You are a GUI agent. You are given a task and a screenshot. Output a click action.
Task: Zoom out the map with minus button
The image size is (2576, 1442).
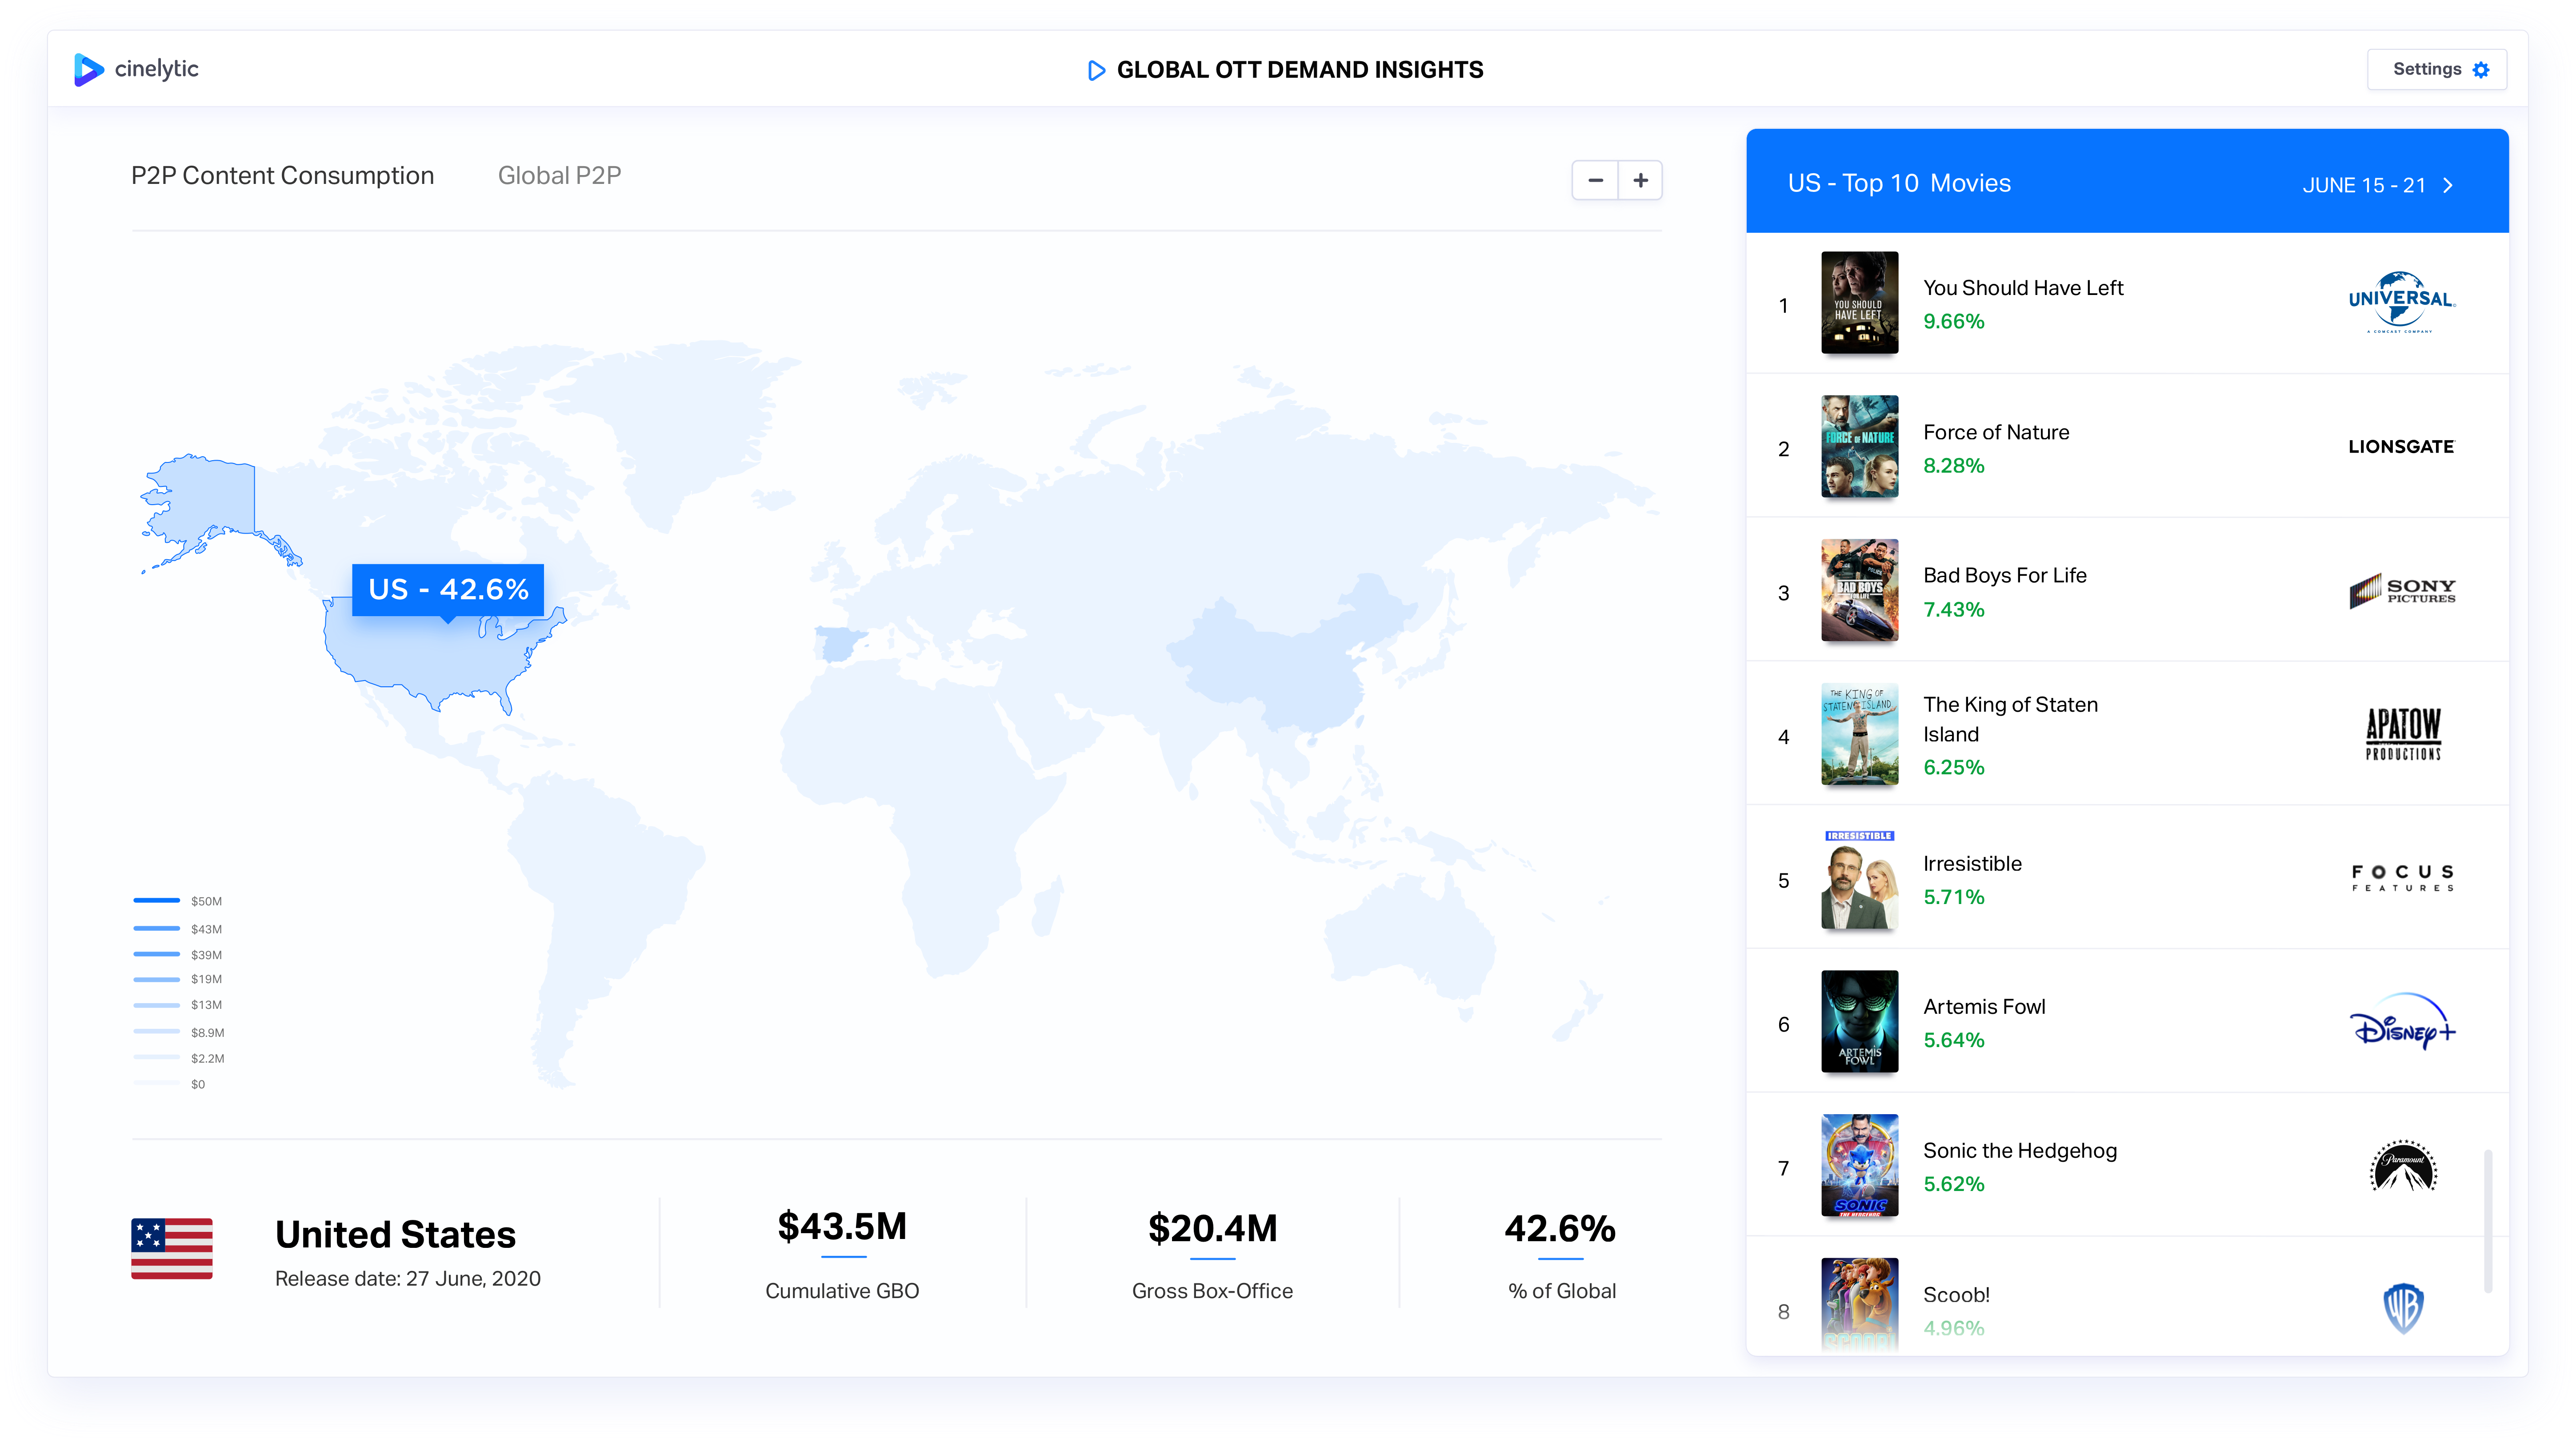click(x=1595, y=181)
